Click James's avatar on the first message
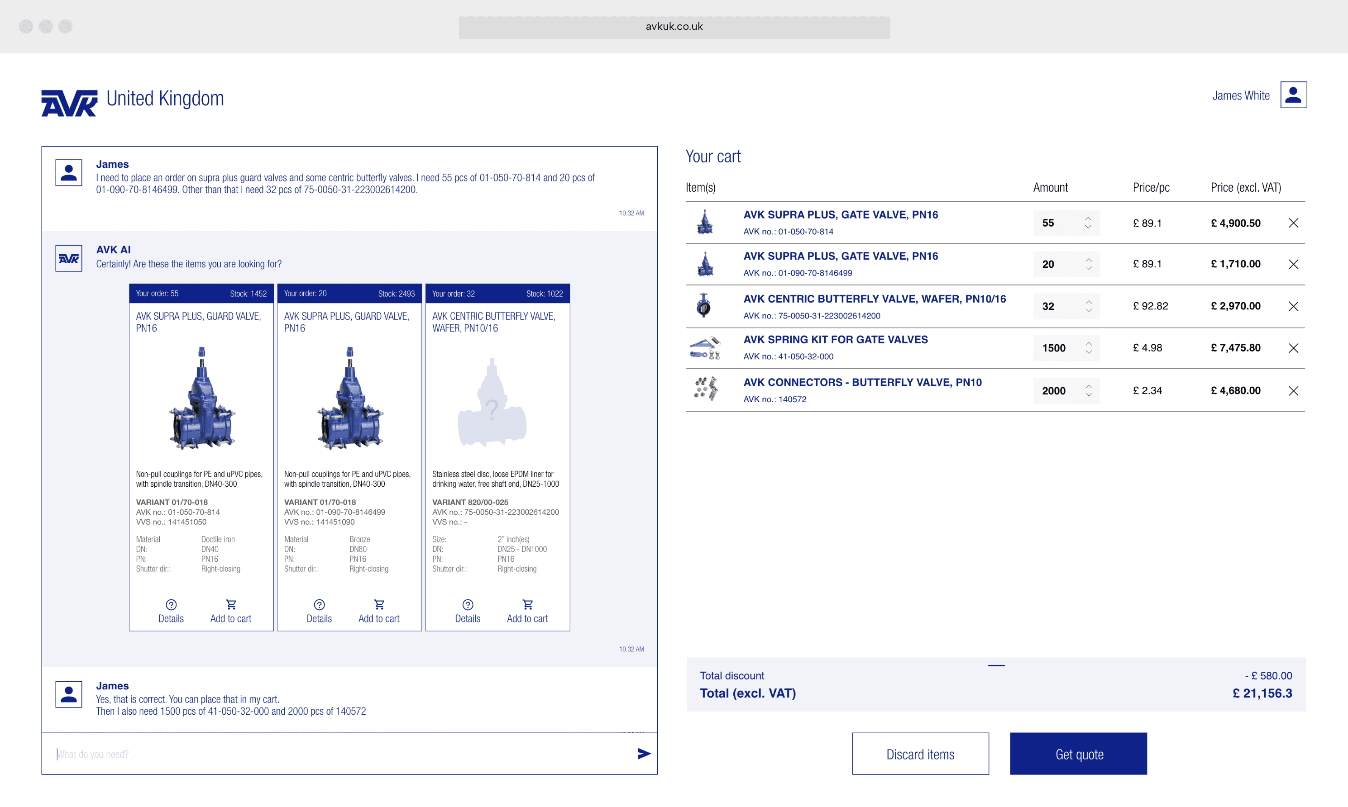This screenshot has height=807, width=1348. point(68,173)
